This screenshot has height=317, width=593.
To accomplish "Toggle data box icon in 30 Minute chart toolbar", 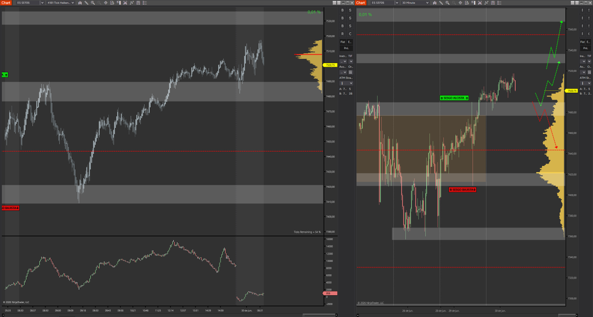I will [466, 2].
